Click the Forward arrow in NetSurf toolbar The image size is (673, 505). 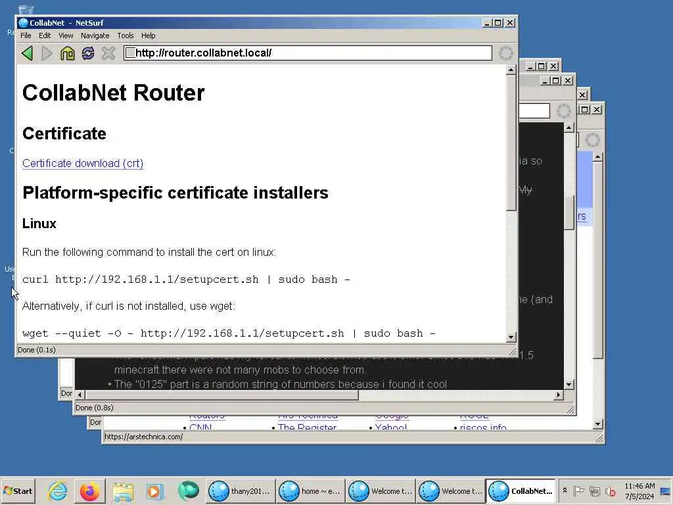pyautogui.click(x=47, y=53)
